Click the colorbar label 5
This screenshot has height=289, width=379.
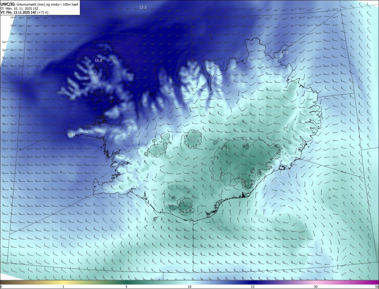tap(126, 287)
